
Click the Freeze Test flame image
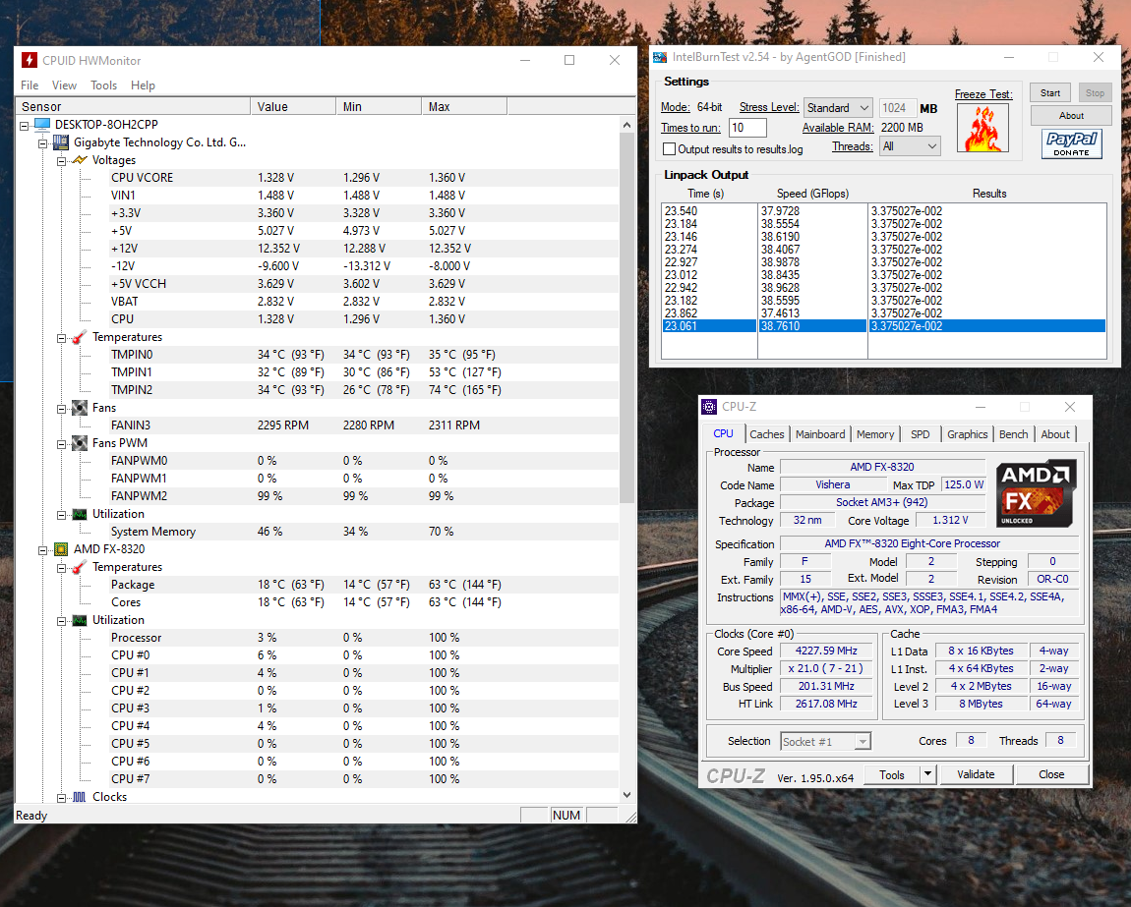coord(982,129)
